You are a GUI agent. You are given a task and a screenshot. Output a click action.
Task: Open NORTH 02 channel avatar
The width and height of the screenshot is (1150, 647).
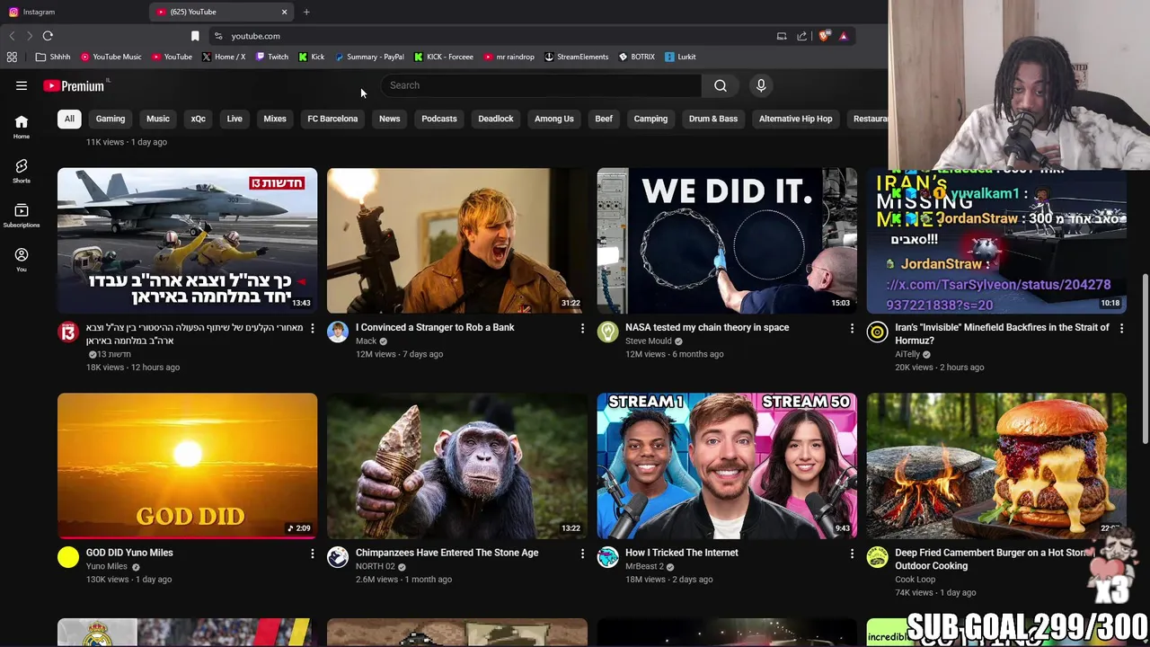[338, 557]
